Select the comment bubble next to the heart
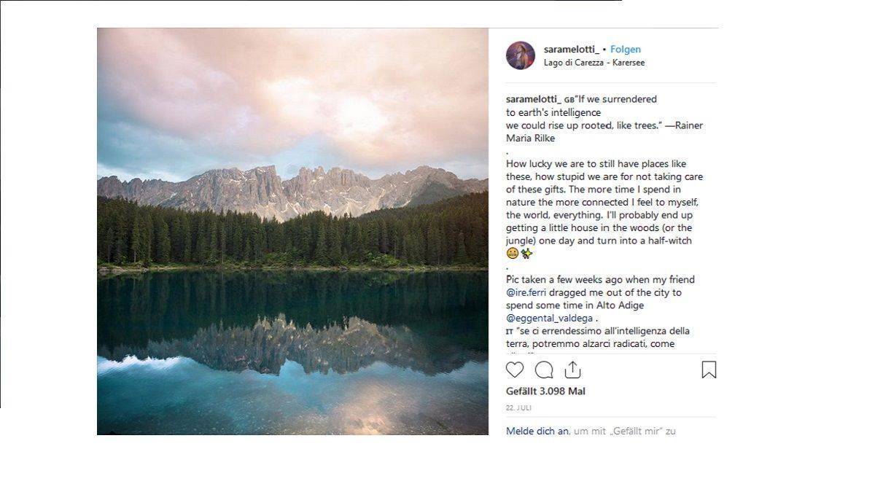 coord(543,370)
